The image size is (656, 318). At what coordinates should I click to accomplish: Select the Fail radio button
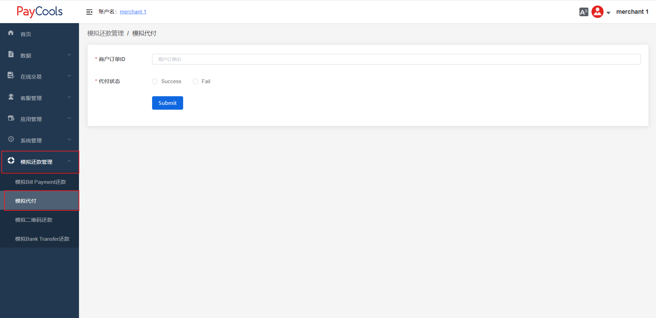click(195, 81)
